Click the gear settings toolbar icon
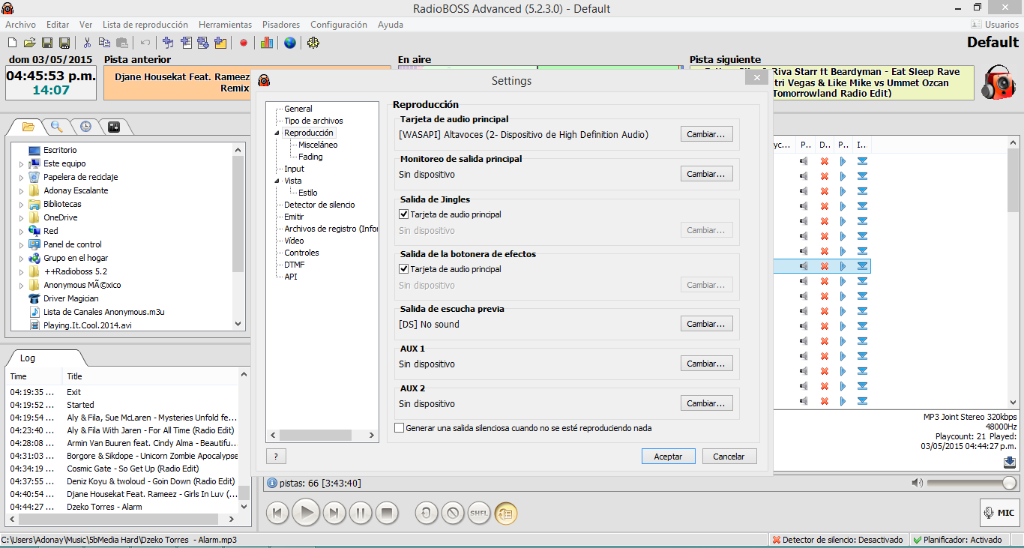 point(313,43)
